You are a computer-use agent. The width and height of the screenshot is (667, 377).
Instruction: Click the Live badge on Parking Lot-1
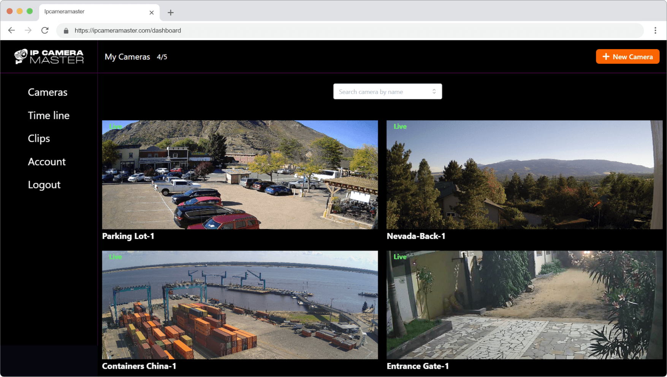116,127
